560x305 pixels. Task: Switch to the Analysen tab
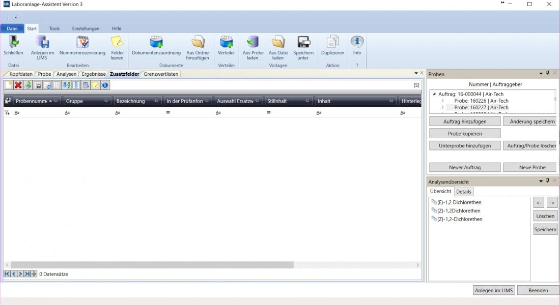66,74
